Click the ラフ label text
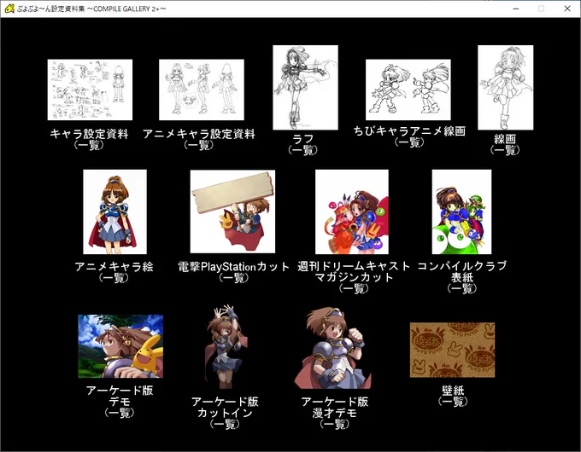581x452 pixels. [303, 139]
